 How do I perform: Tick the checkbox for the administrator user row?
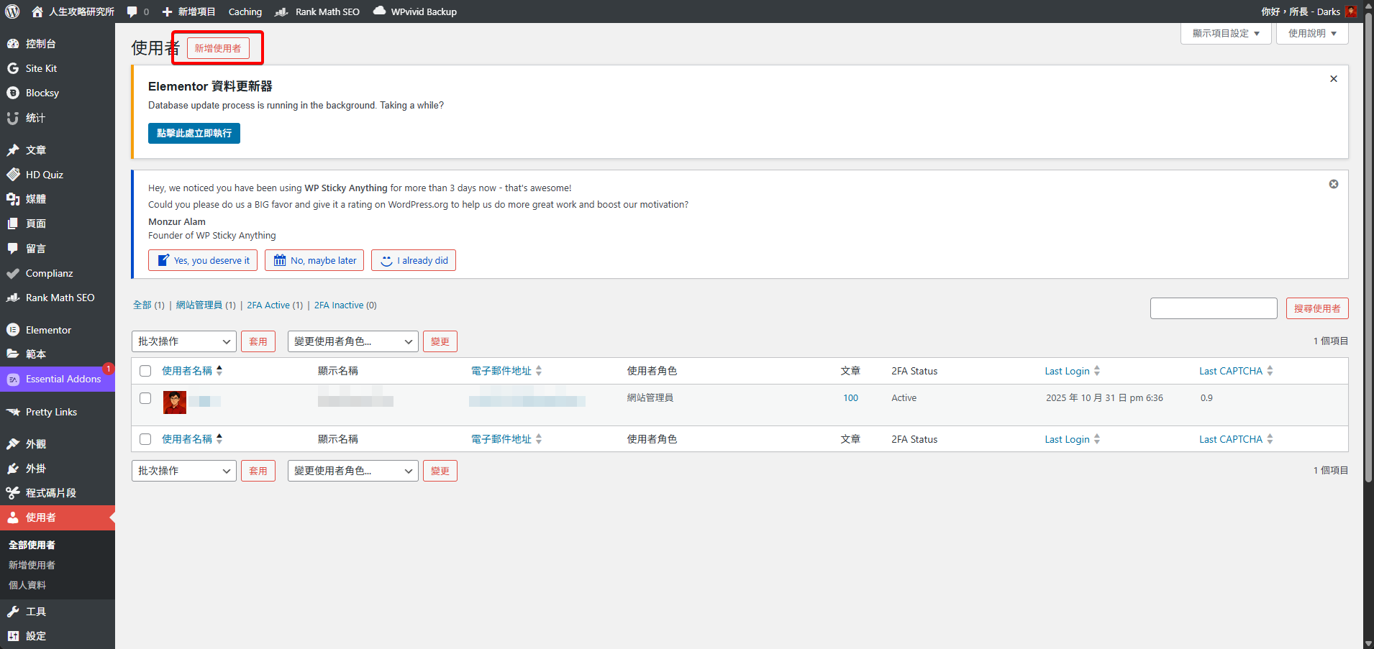[x=145, y=398]
